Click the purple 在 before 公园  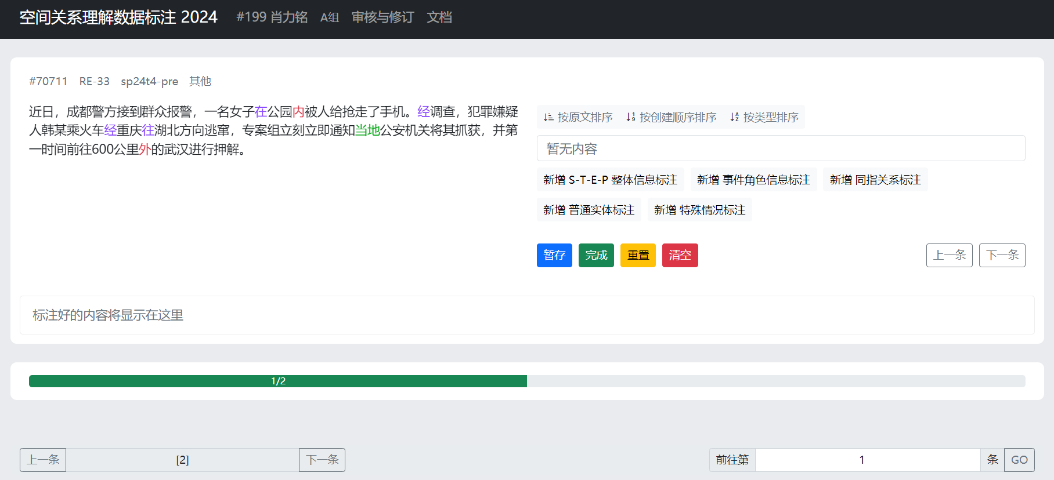pos(261,111)
